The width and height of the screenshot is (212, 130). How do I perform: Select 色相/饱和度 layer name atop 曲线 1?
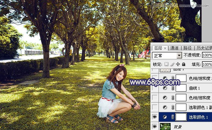(200, 78)
